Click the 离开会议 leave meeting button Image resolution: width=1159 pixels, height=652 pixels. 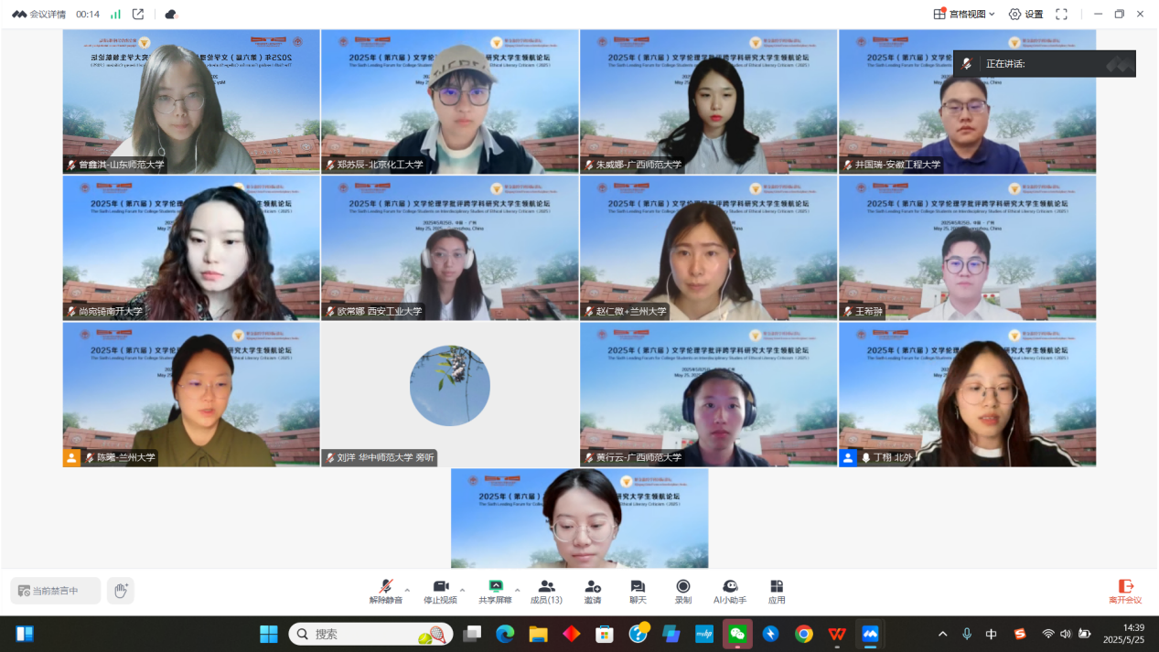tap(1125, 591)
